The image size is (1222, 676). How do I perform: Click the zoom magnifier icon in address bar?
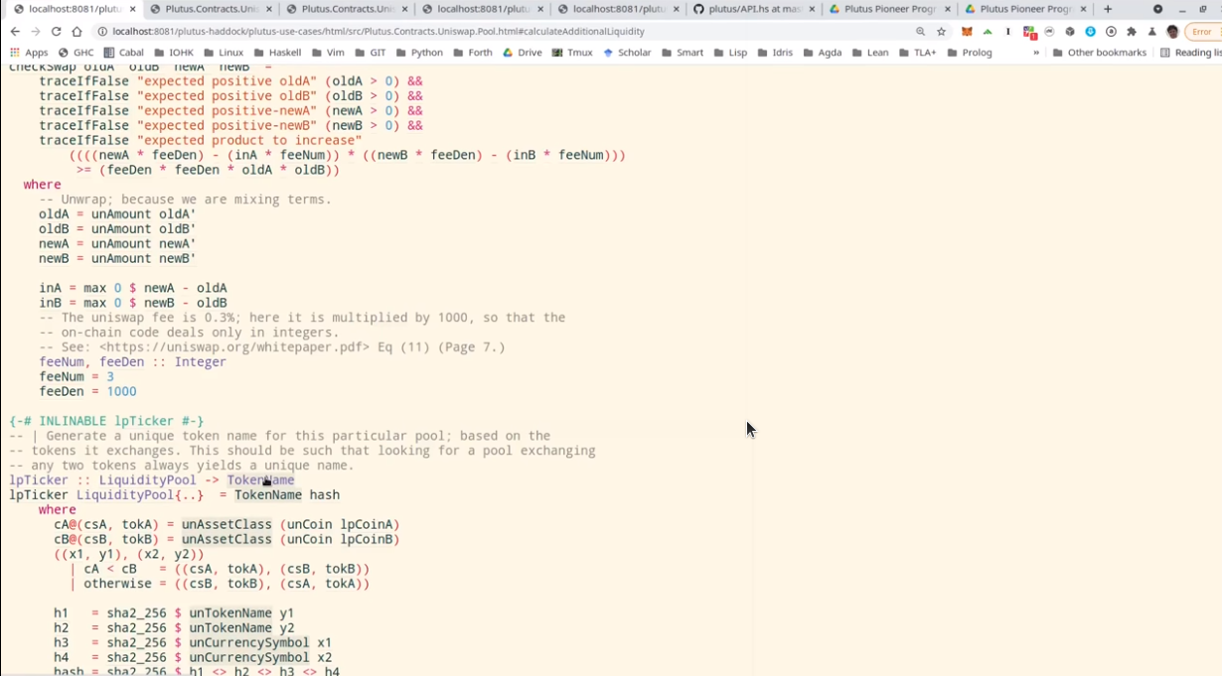pyautogui.click(x=920, y=32)
